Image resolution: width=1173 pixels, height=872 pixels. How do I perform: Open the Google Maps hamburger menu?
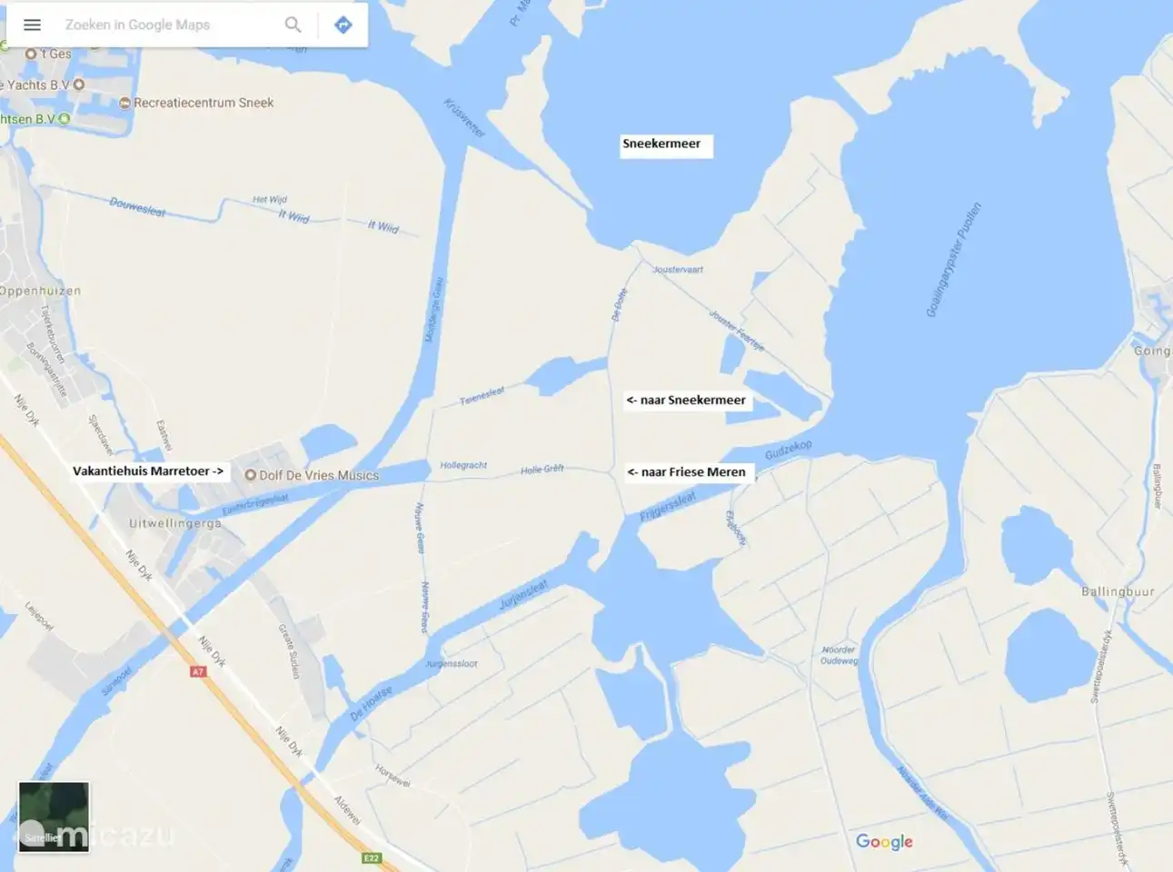[x=32, y=25]
